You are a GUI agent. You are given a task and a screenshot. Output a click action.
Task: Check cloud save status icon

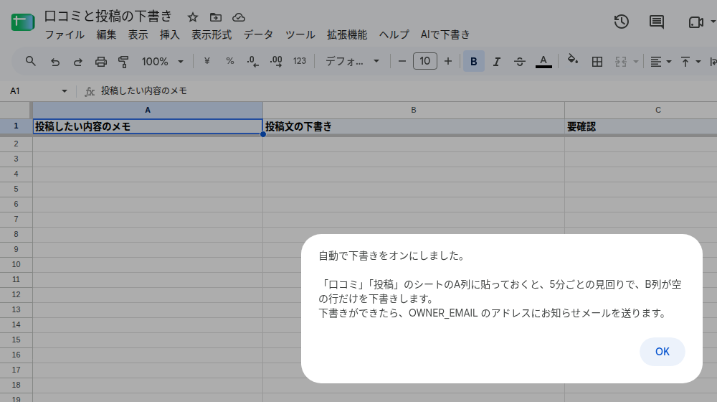(x=238, y=17)
